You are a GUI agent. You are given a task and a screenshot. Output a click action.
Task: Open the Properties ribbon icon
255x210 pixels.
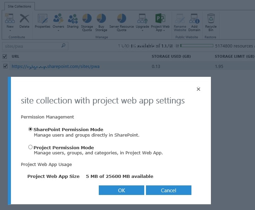tap(43, 18)
